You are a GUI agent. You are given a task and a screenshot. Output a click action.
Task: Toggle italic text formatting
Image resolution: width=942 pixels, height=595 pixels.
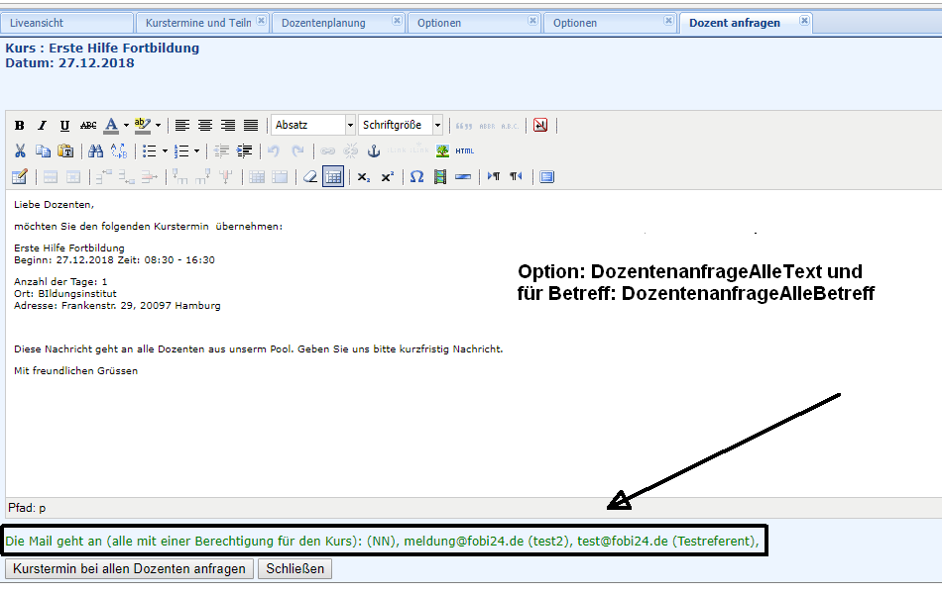click(x=42, y=126)
